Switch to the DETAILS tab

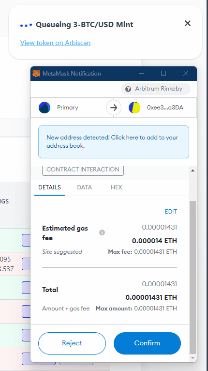click(49, 187)
